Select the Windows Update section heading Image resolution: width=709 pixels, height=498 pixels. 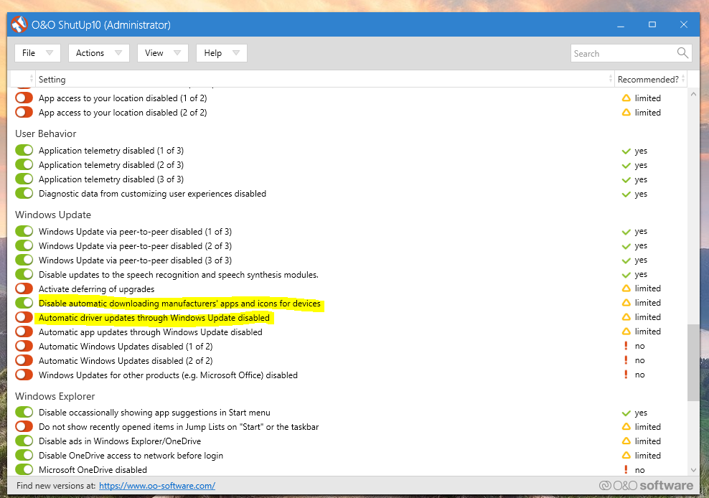pos(53,215)
